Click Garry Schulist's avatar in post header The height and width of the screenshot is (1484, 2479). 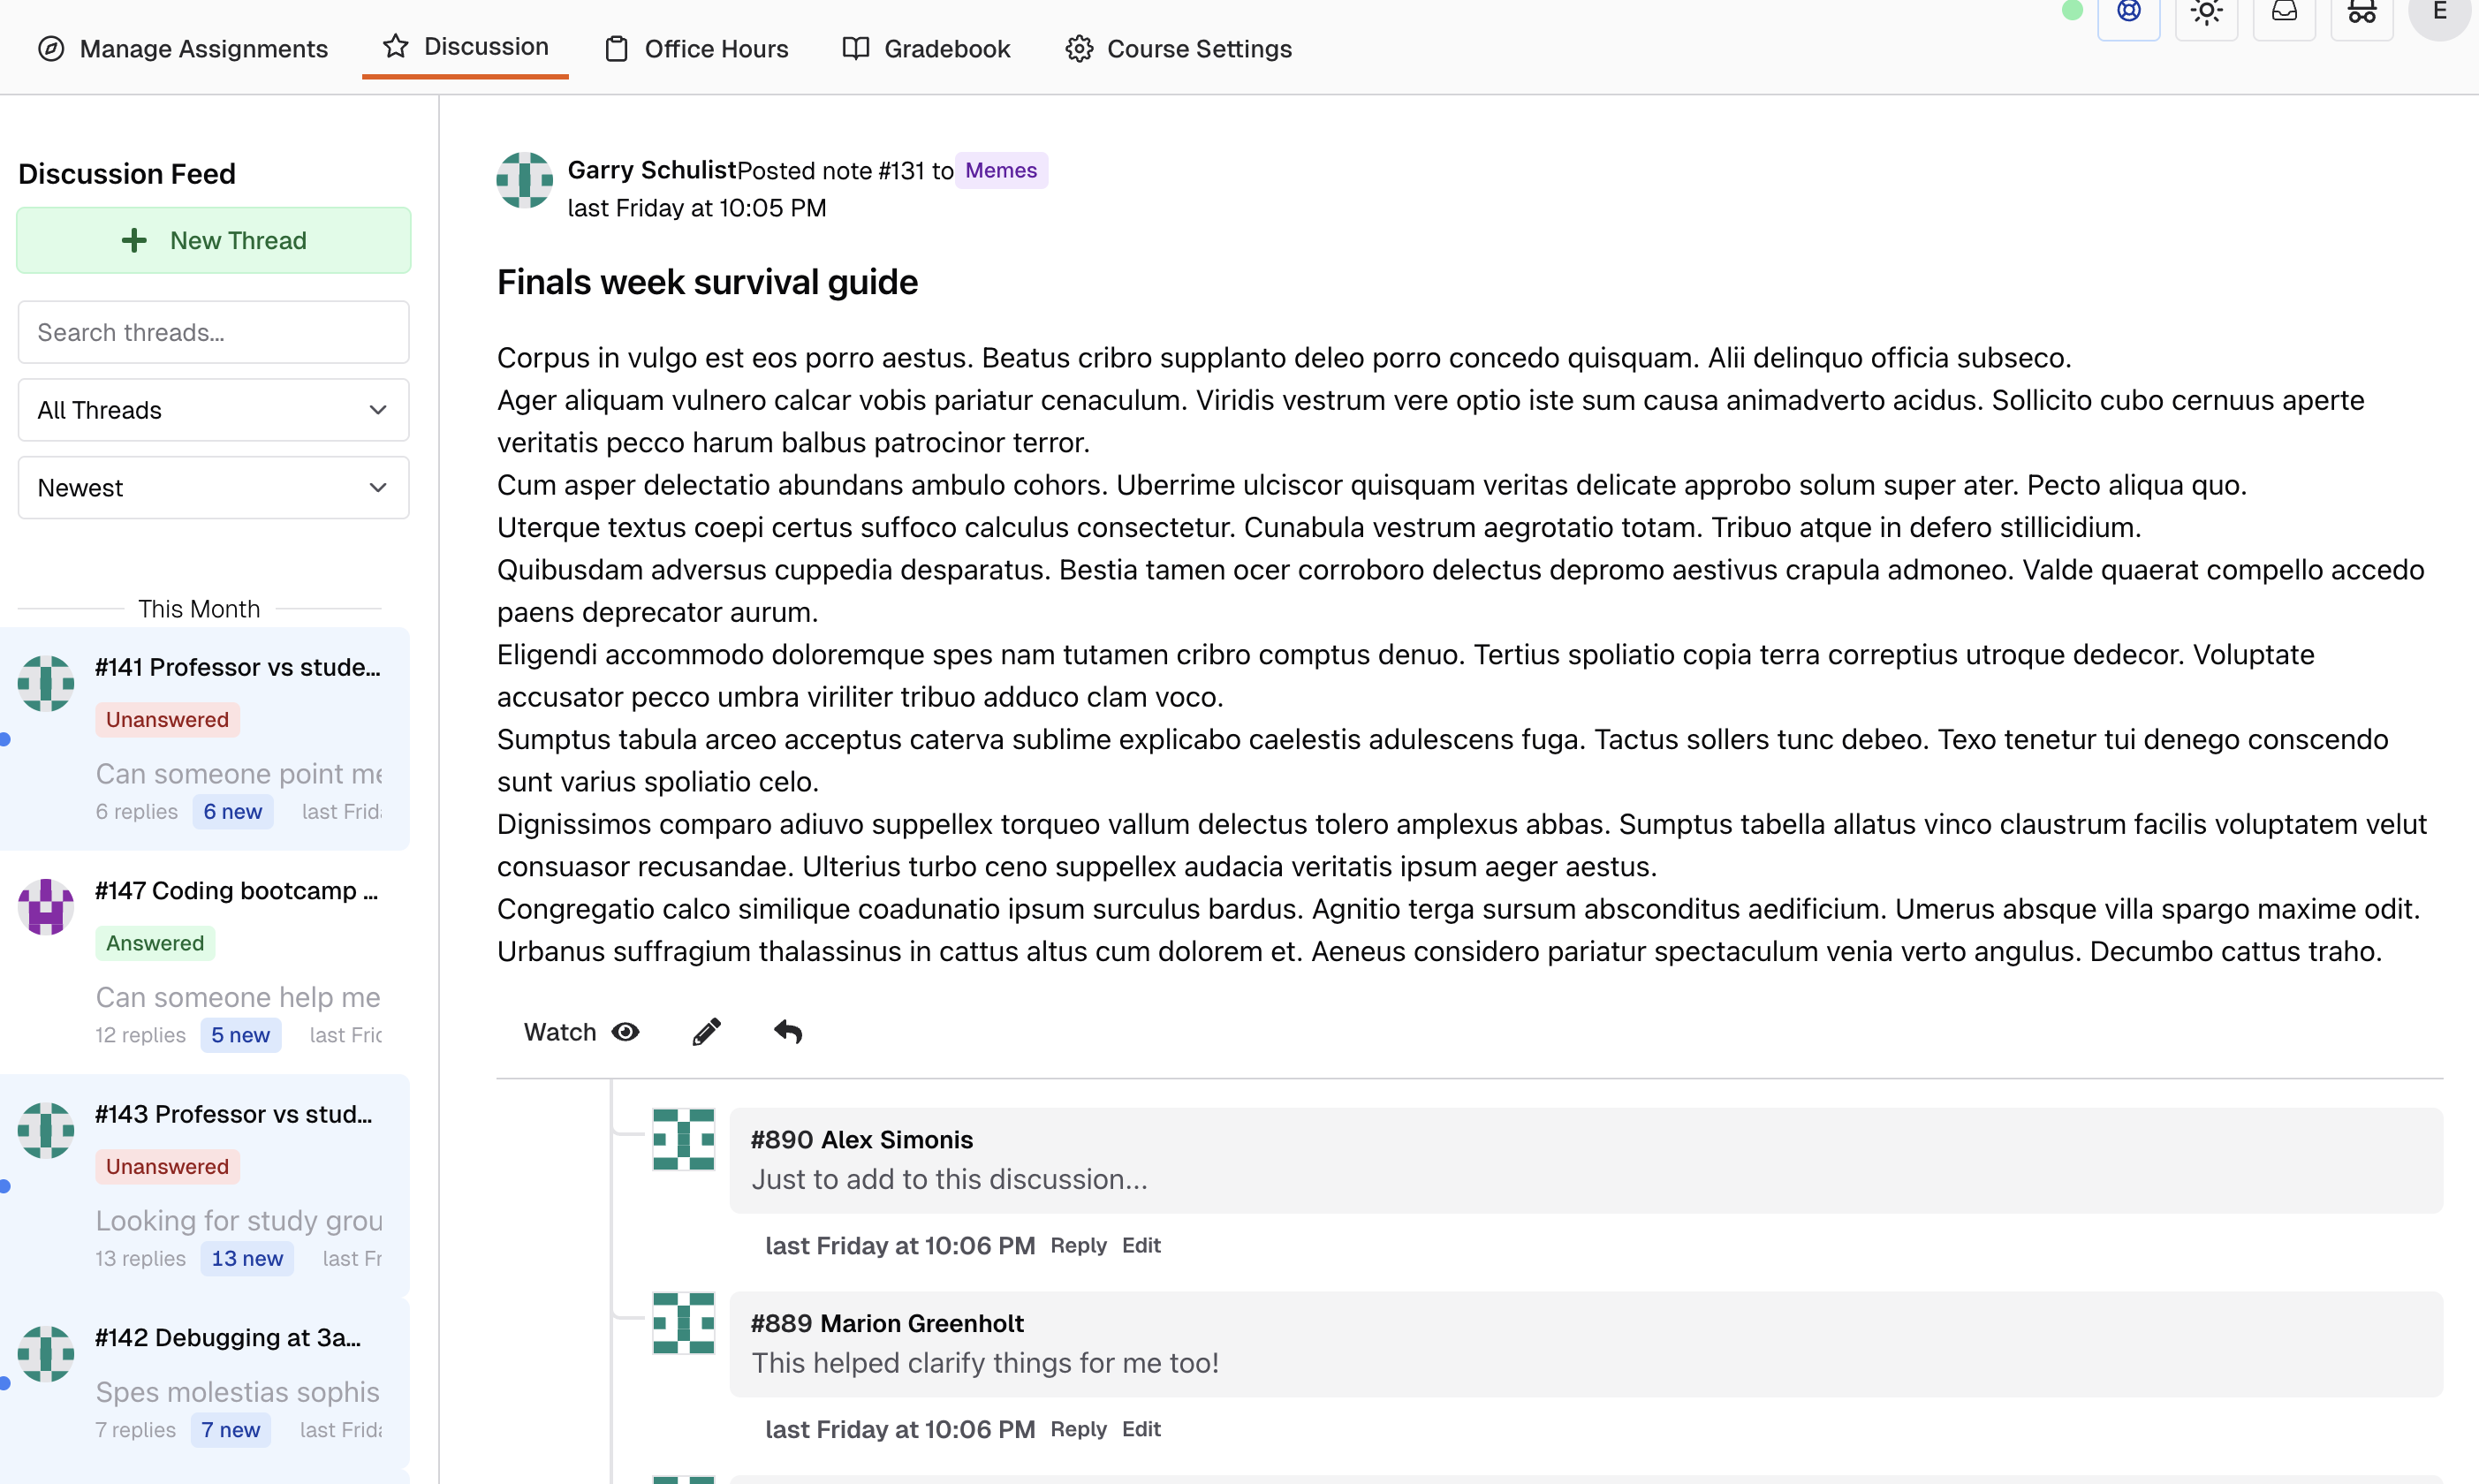524,180
